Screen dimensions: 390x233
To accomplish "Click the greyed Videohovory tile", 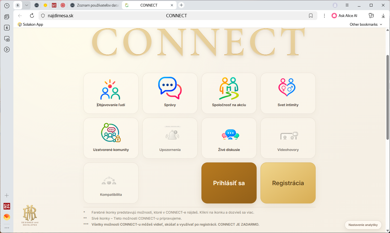I will point(288,138).
